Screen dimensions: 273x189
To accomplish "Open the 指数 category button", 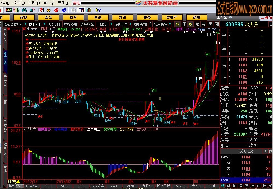I will click(x=24, y=17).
